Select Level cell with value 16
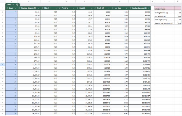 tap(11, 64)
